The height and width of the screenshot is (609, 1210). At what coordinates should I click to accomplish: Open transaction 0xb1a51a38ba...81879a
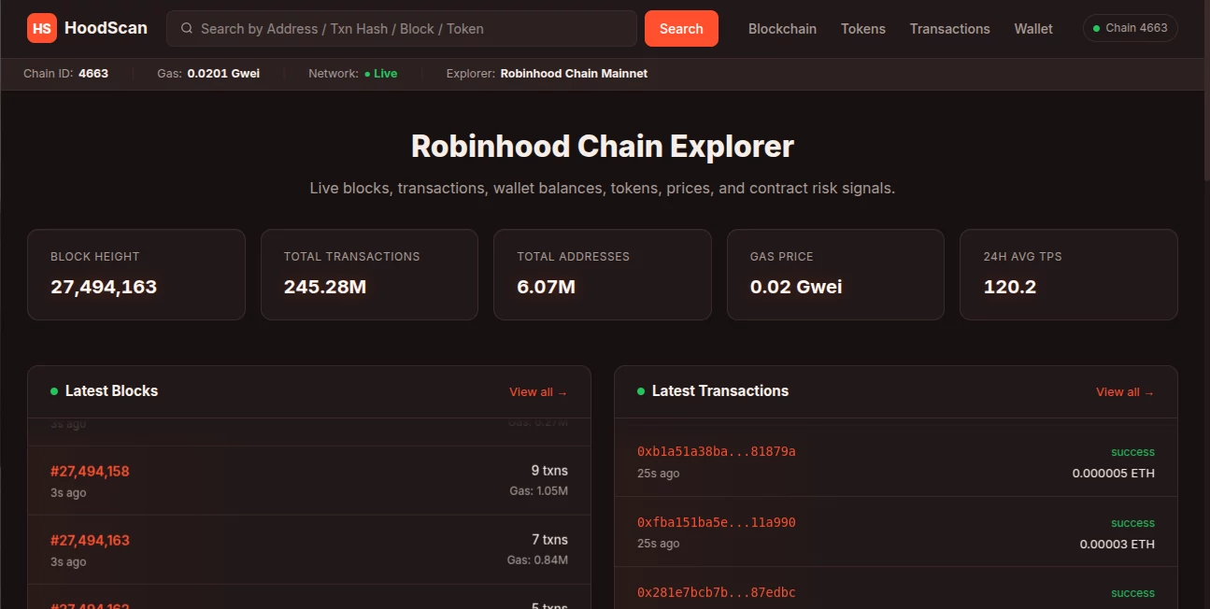pyautogui.click(x=717, y=452)
